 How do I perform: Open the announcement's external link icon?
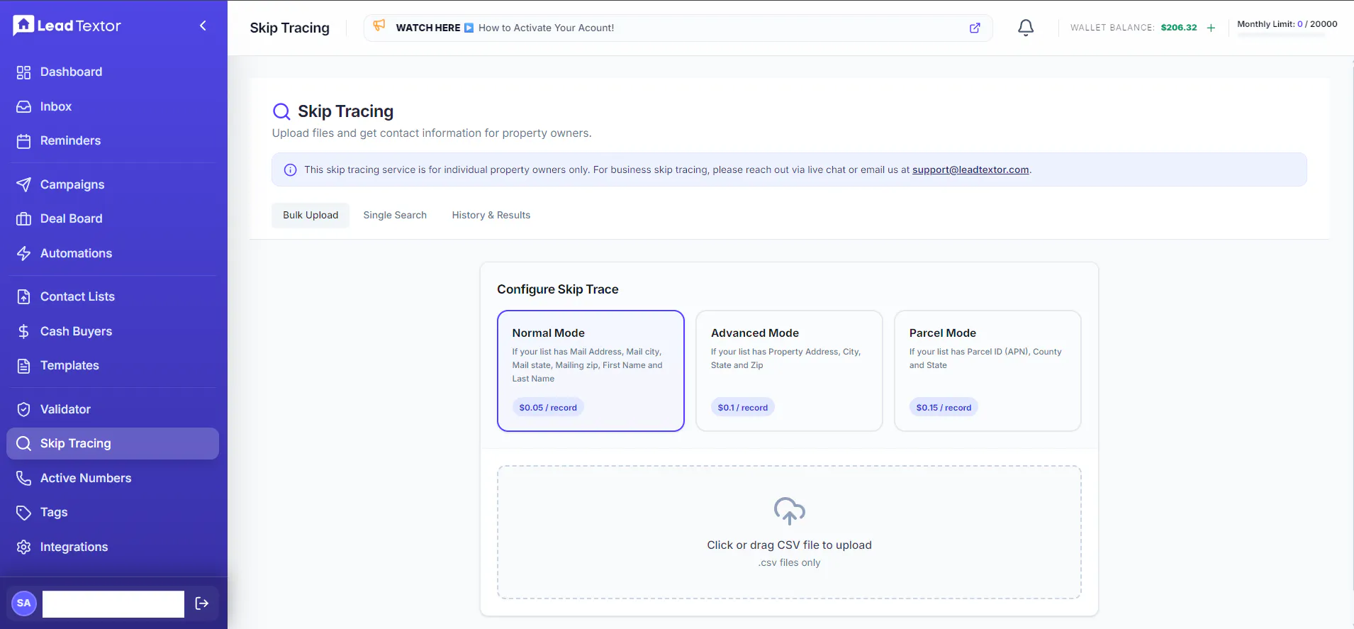coord(975,28)
